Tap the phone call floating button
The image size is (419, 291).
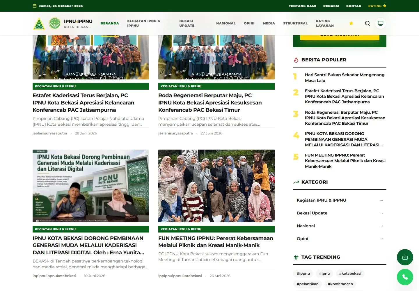tap(405, 277)
